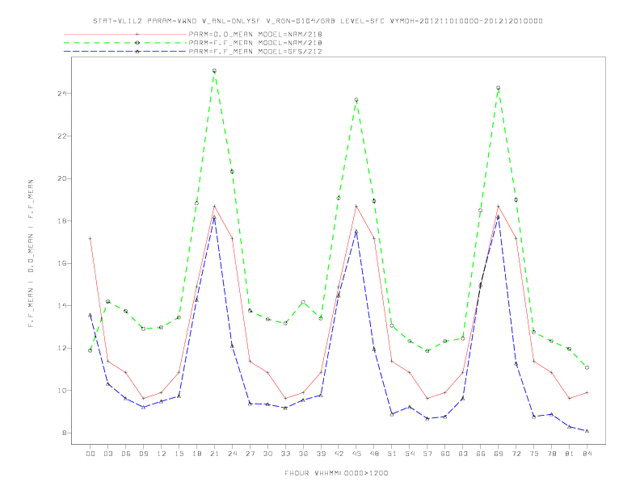Click green line peak point at hour 45

coord(356,99)
